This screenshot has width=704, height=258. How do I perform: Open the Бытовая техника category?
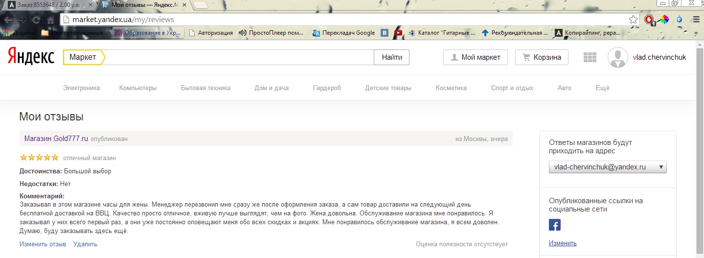coord(205,88)
